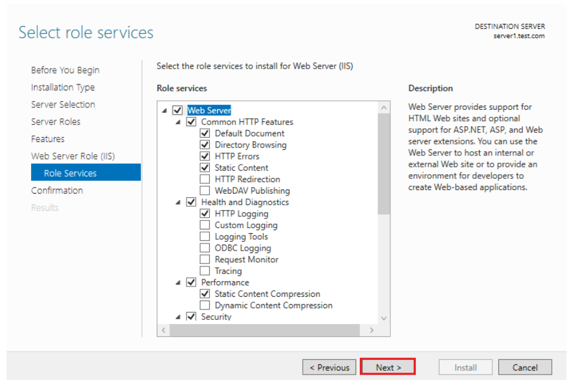This screenshot has height=383, width=572.
Task: Click the vertical scrollbar down arrow
Action: [384, 318]
